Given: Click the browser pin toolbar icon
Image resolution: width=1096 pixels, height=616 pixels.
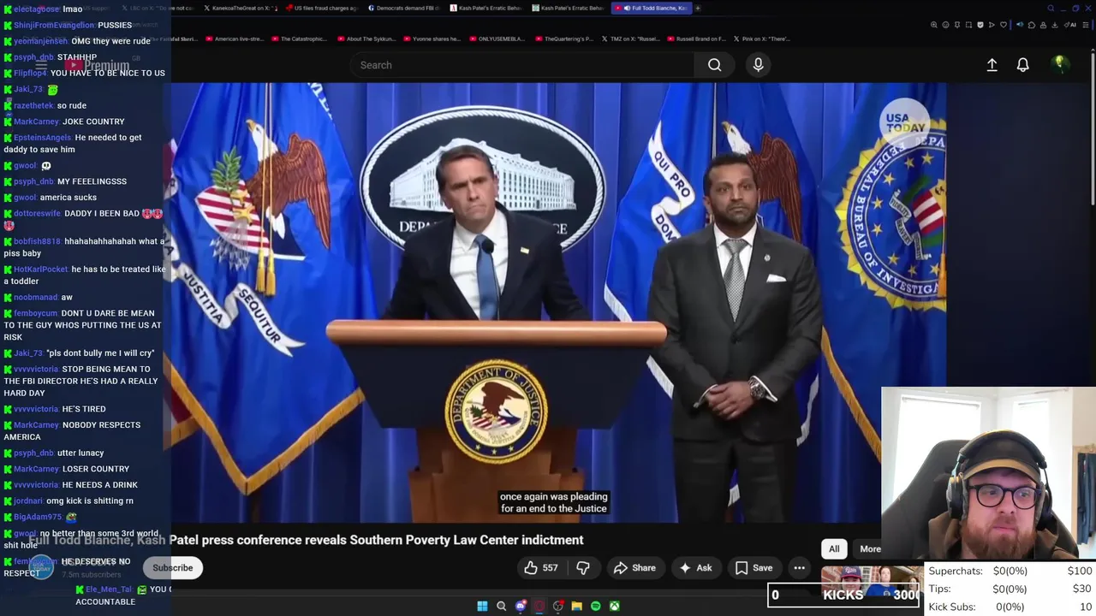Looking at the screenshot, I should point(957,25).
